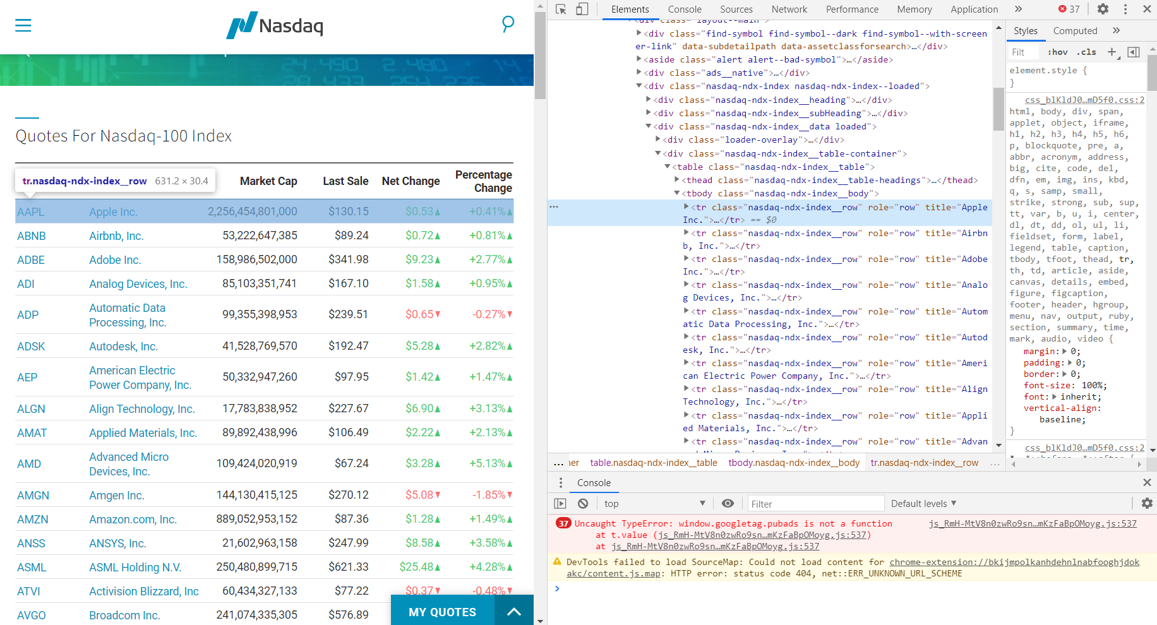Image resolution: width=1157 pixels, height=625 pixels.
Task: Open the css_blKldJ0 stylesheet link
Action: pos(1084,100)
